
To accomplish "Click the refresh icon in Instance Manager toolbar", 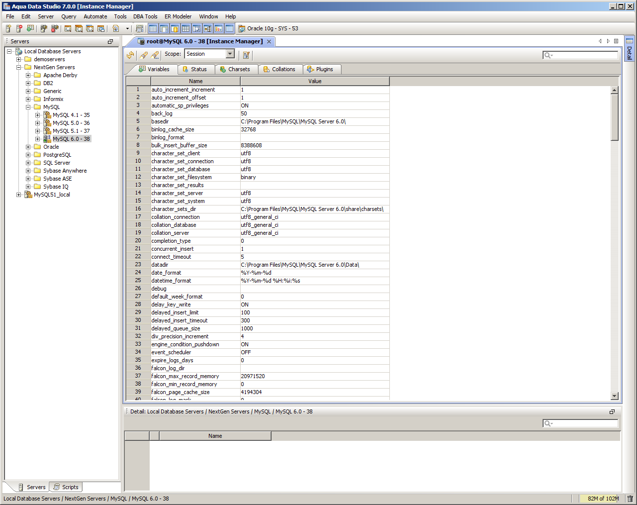I will pyautogui.click(x=130, y=55).
